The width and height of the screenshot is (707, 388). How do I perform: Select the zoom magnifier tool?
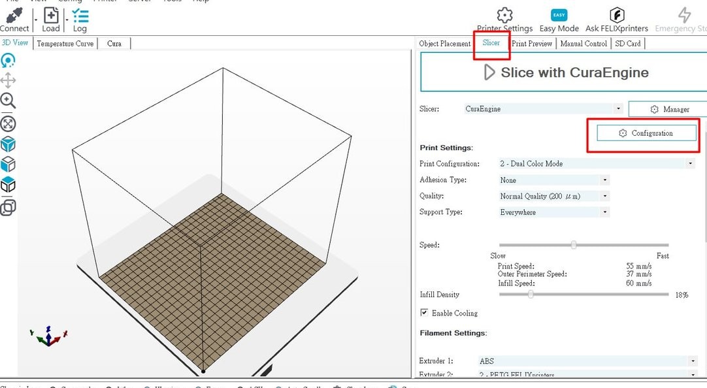[8, 101]
